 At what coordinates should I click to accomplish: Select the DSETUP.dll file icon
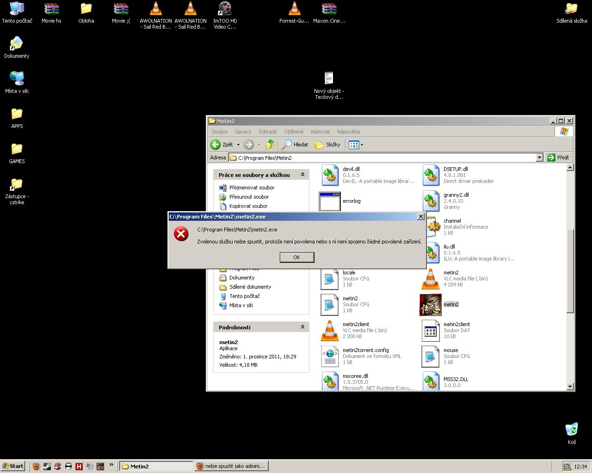431,176
